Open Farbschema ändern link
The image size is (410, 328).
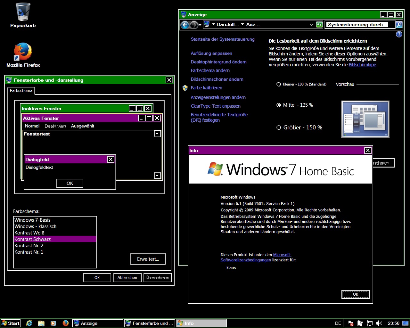click(210, 70)
